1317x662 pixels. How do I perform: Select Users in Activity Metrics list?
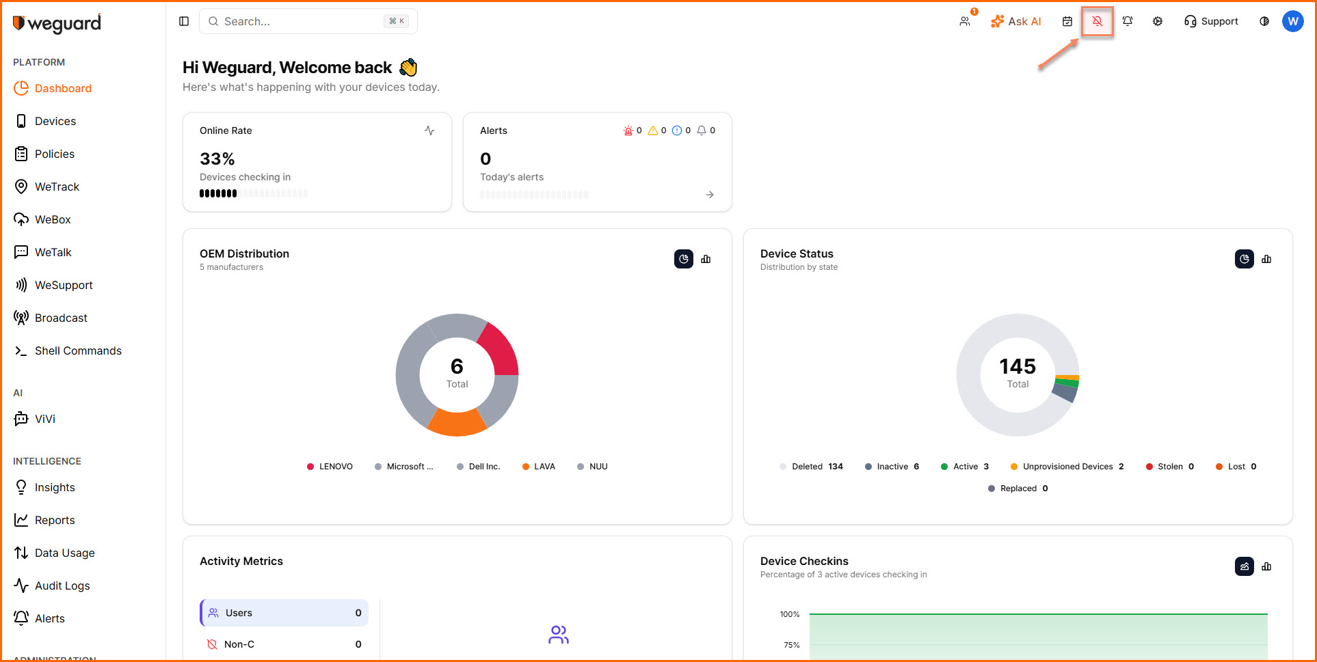284,613
